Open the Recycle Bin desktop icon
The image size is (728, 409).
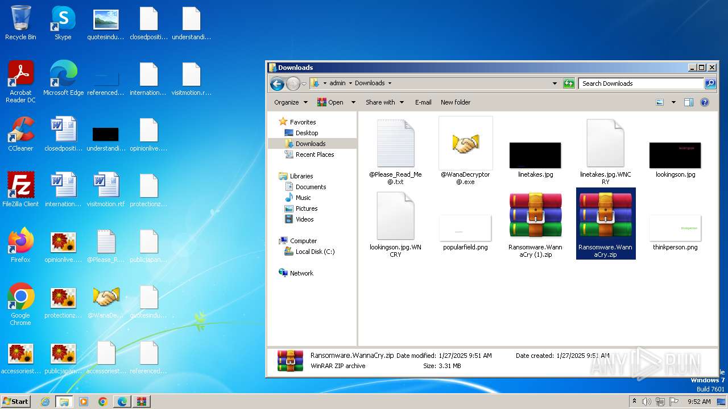coord(20,23)
